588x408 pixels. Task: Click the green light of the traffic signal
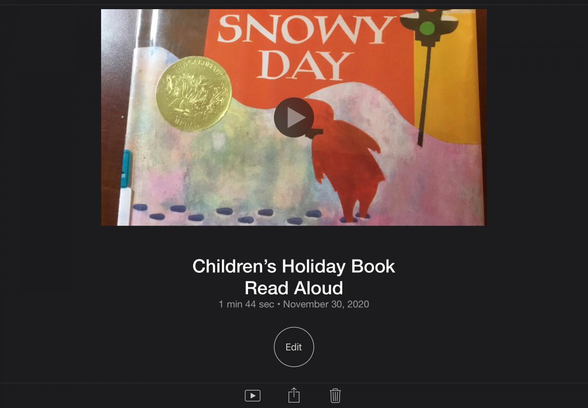point(428,28)
